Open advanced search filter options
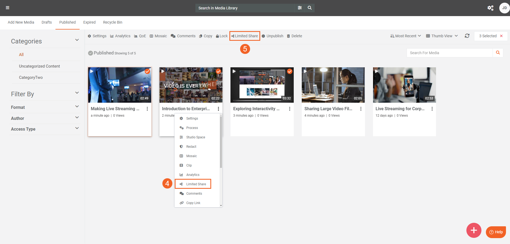The height and width of the screenshot is (244, 510). pyautogui.click(x=300, y=8)
